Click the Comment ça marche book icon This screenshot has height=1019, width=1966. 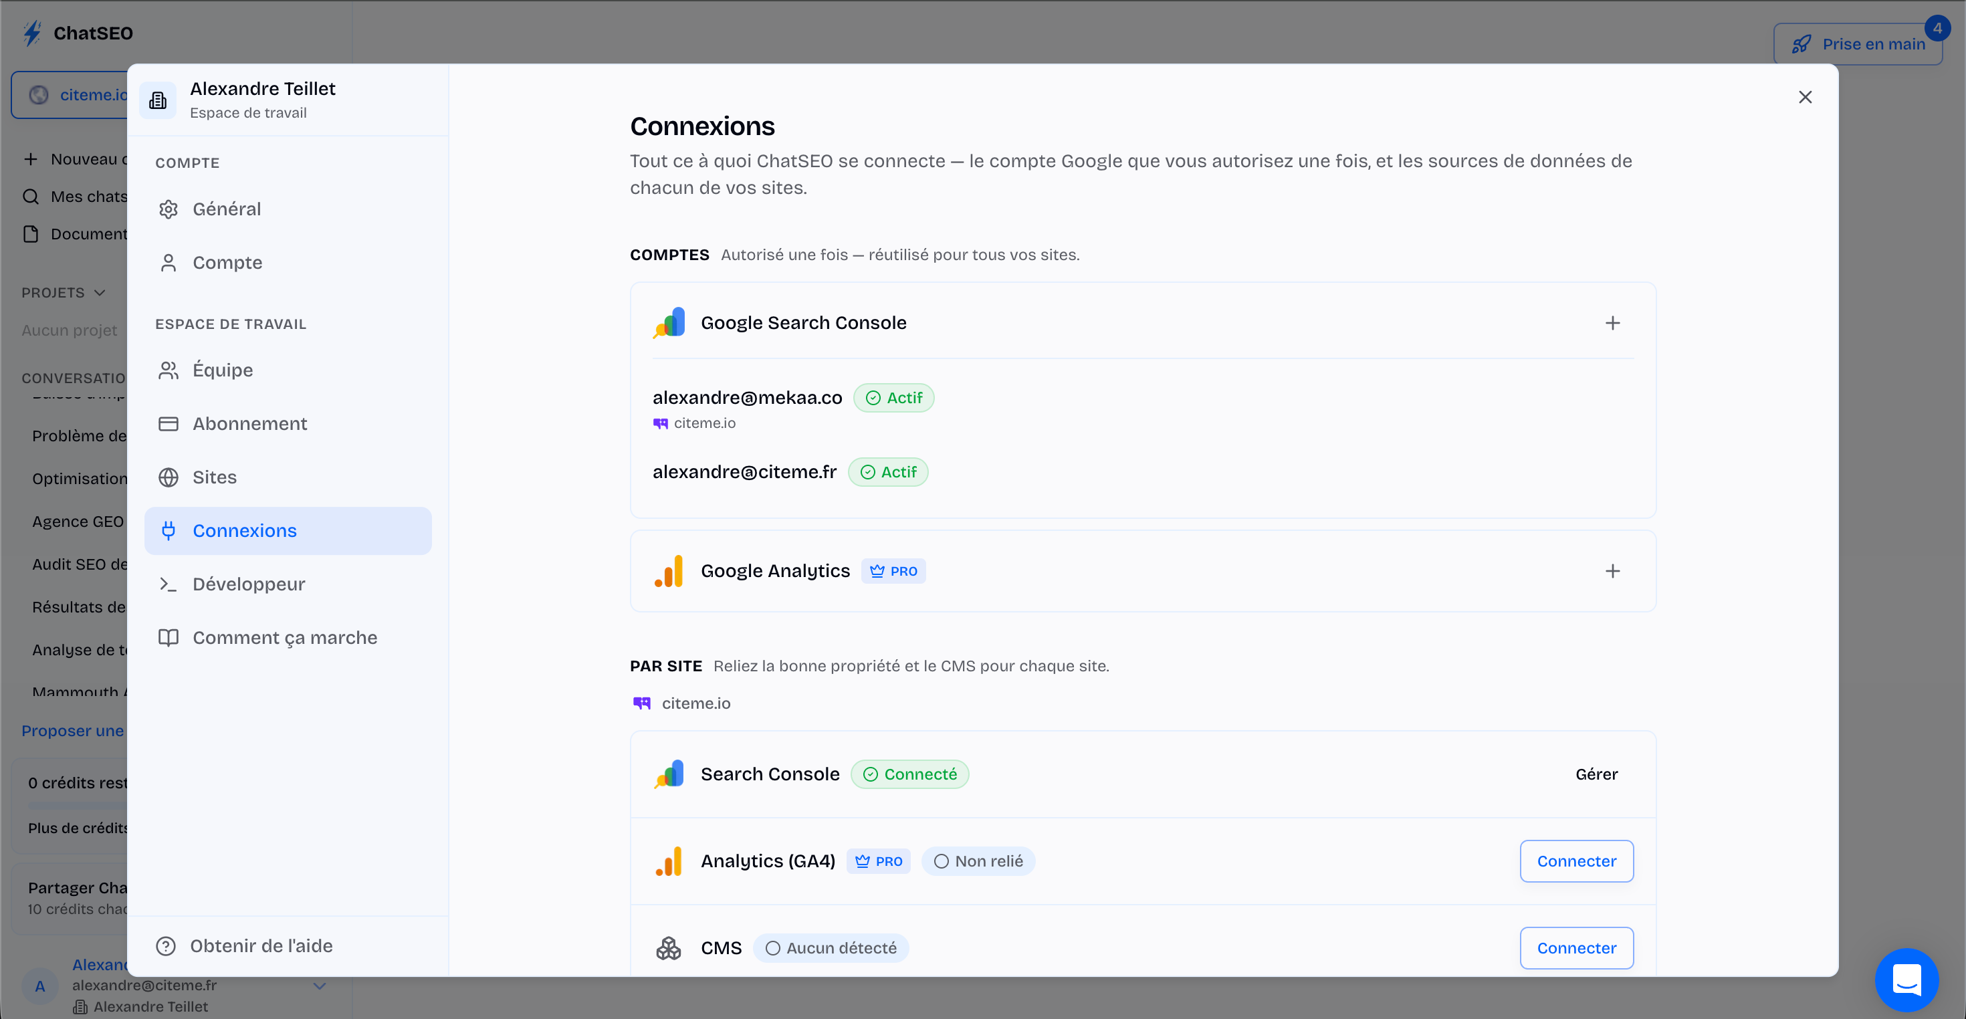[x=168, y=637]
